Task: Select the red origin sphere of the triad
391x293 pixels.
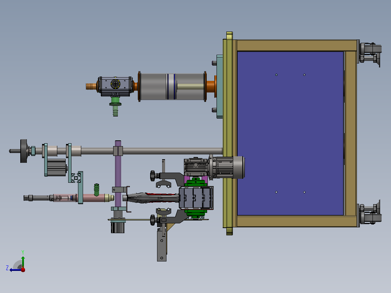Action: point(23,269)
